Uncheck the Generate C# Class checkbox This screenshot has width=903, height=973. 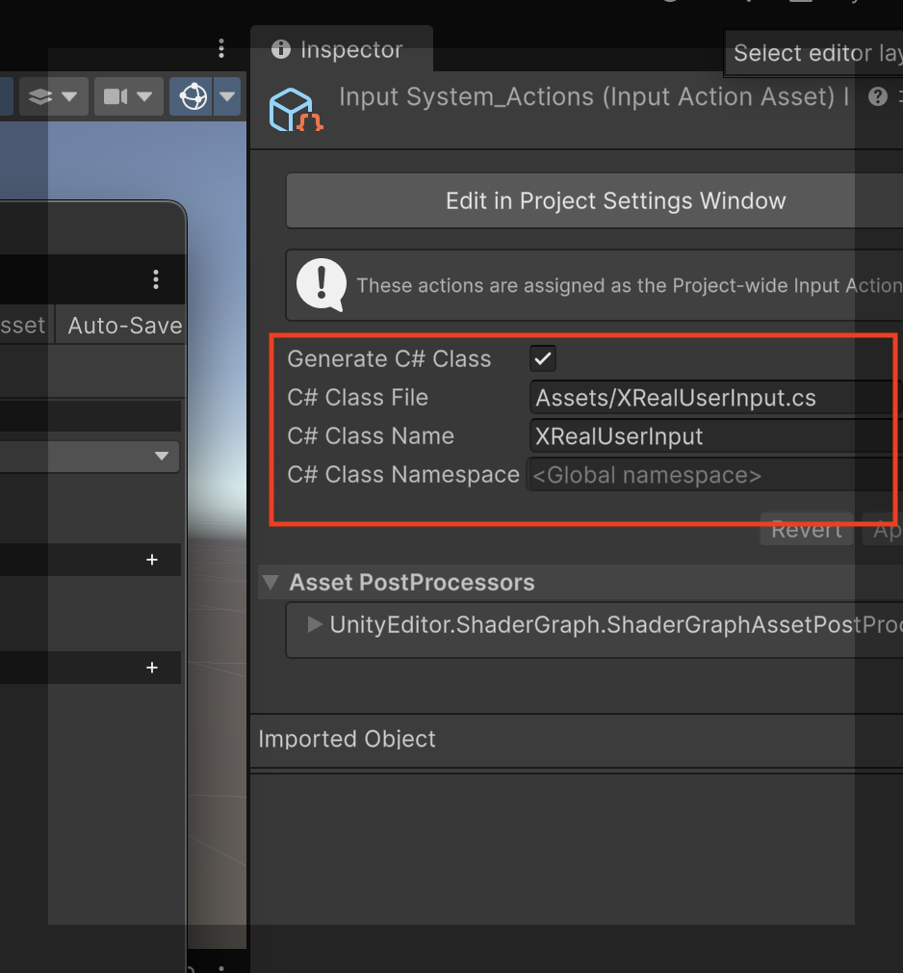coord(541,357)
